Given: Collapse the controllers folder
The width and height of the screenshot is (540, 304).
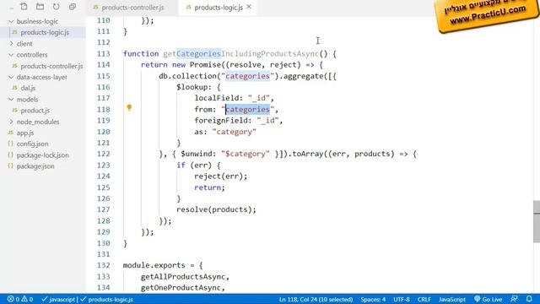Looking at the screenshot, I should [32, 55].
